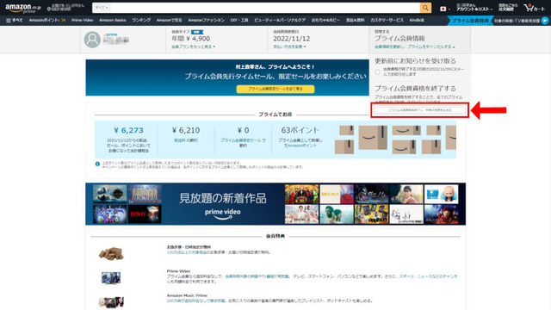Open Amazonファッション nav item
The image size is (551, 310).
point(206,21)
